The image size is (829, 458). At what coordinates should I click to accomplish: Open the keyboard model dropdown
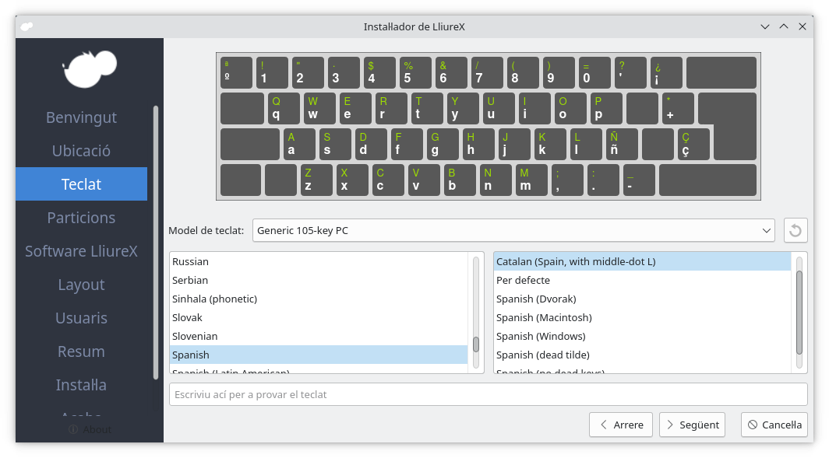(x=513, y=230)
